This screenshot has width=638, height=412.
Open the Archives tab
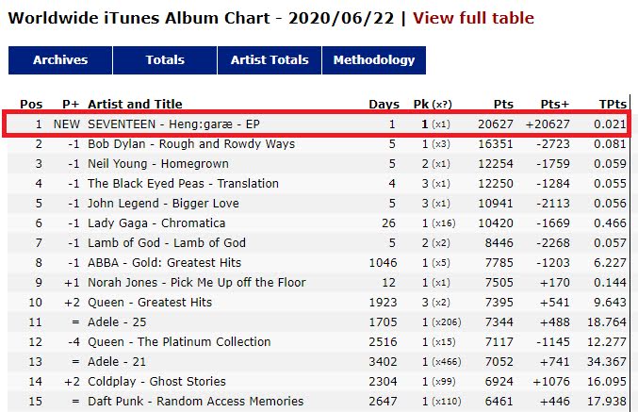pos(60,60)
